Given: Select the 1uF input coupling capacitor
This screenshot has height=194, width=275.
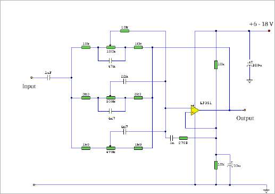Looking at the screenshot, I should [x=49, y=78].
